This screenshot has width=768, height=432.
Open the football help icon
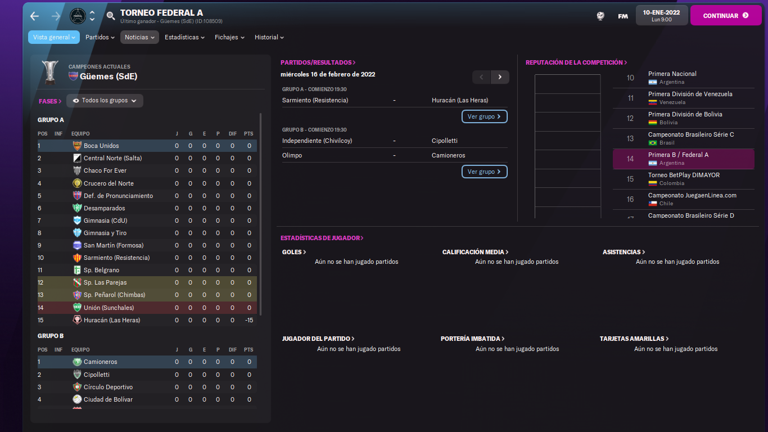coord(600,16)
